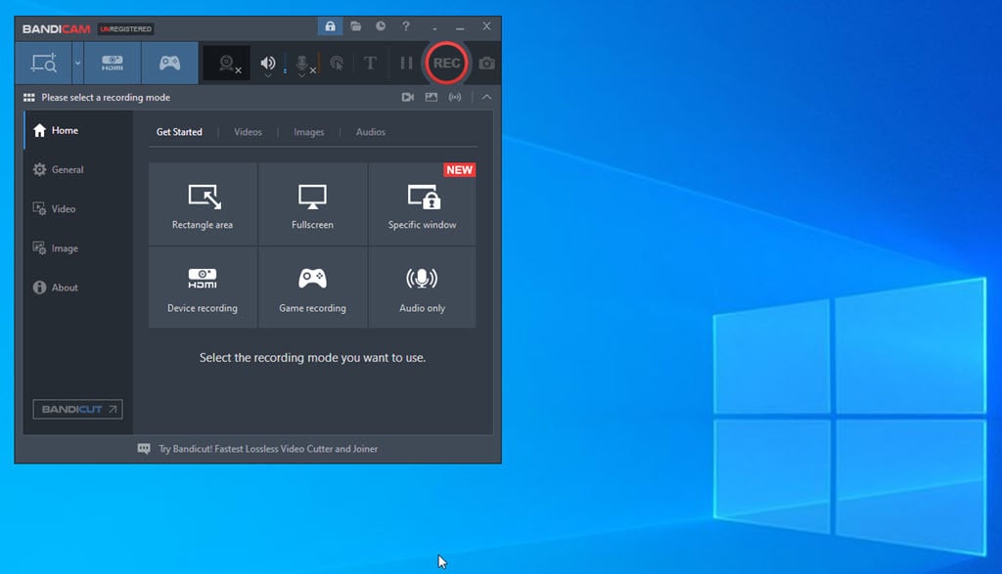Close the Bandicam window
The height and width of the screenshot is (574, 1002).
click(x=487, y=26)
